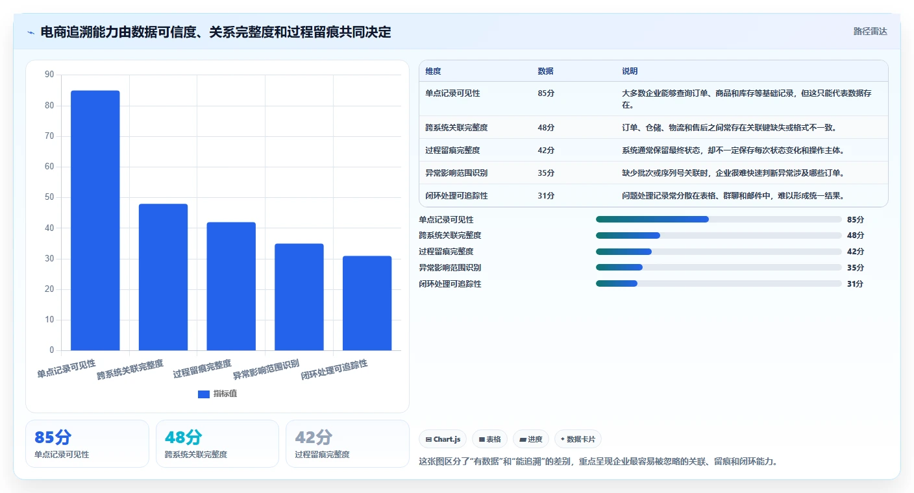Select table cell 单点记录可见性
The image size is (914, 493).
pos(452,93)
